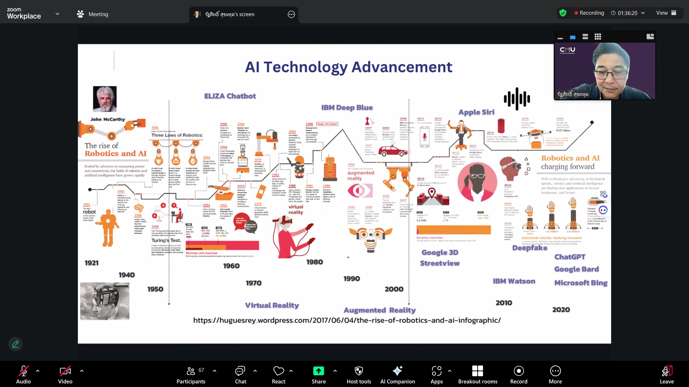
Task: Select grid view in video panel
Action: (597, 37)
